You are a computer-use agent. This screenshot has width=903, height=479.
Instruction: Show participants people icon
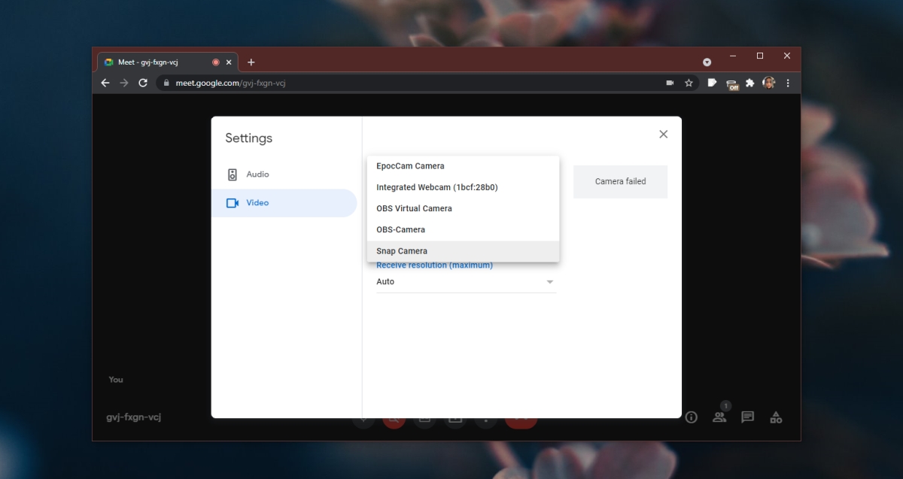pos(719,417)
